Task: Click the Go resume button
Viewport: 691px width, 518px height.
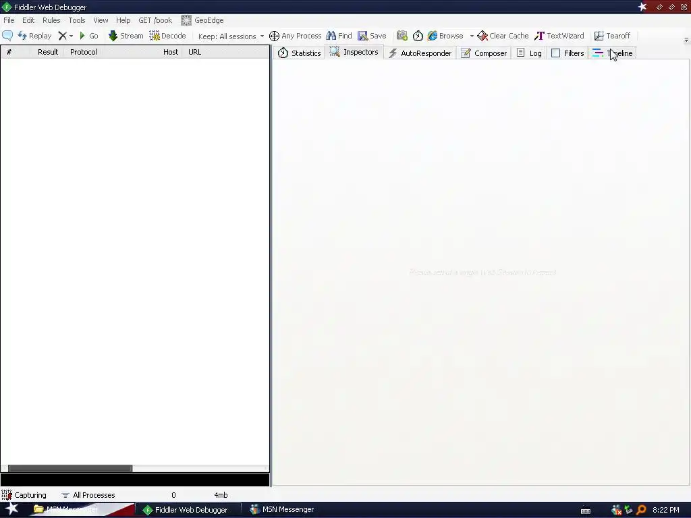Action: [x=88, y=36]
